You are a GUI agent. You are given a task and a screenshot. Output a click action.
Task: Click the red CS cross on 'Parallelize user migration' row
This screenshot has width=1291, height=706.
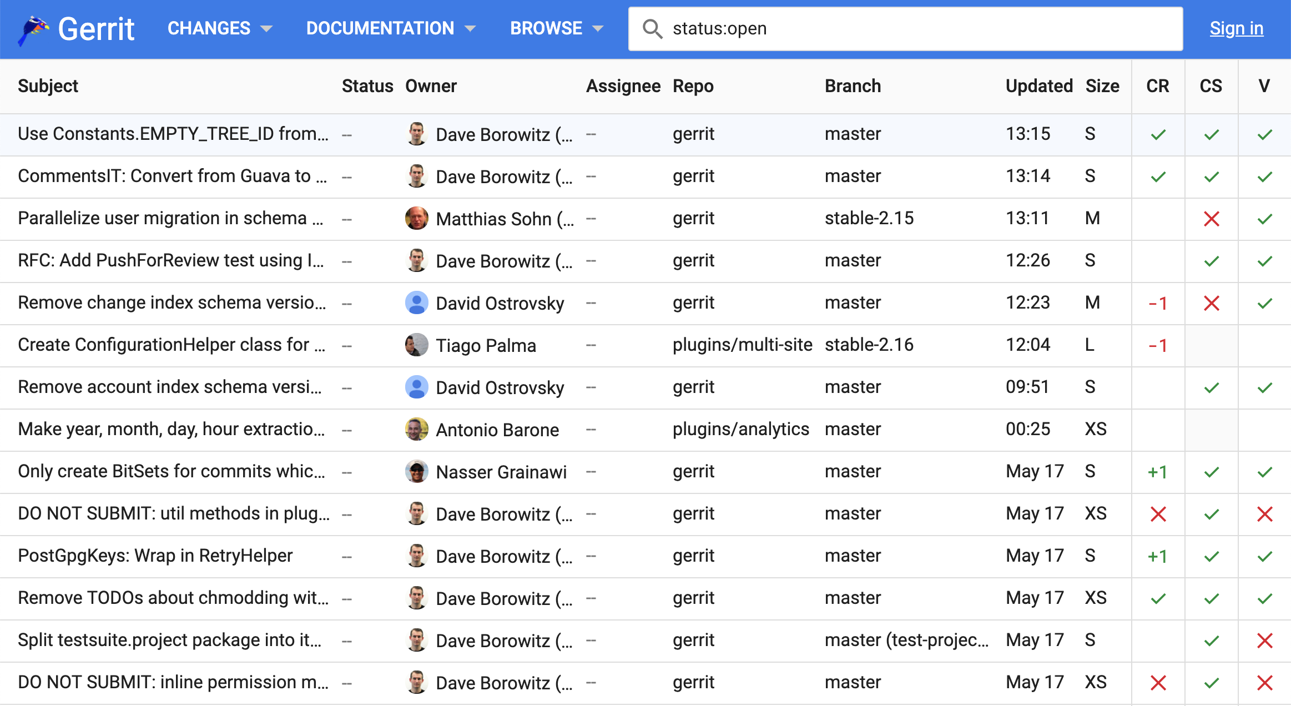tap(1211, 219)
